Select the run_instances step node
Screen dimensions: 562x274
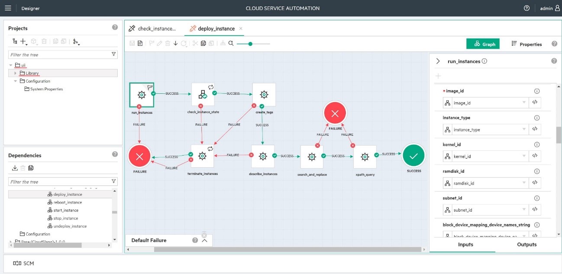(142, 95)
